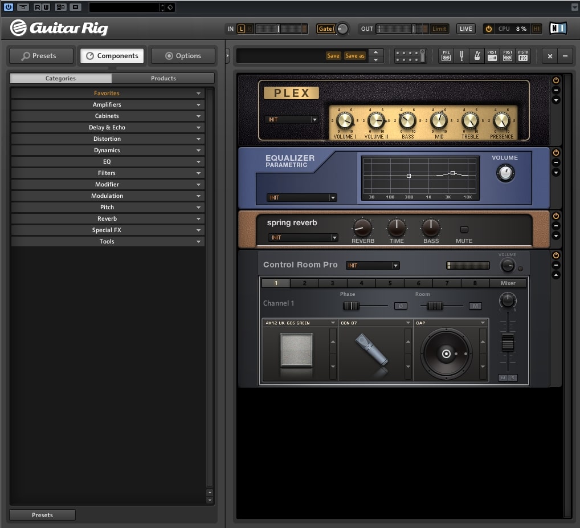Open the 4x12 UK 60s Green cabinet dropdown
Screen dimensions: 580x528
pos(300,323)
